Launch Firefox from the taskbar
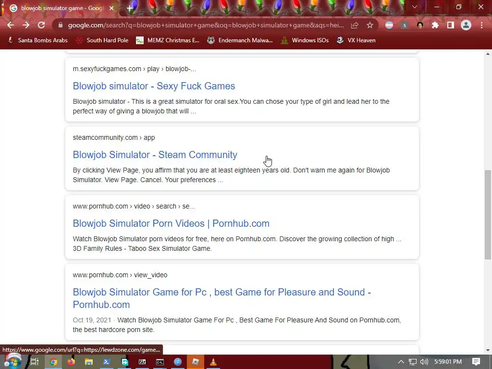Viewport: 492px width, 369px height. [x=71, y=362]
